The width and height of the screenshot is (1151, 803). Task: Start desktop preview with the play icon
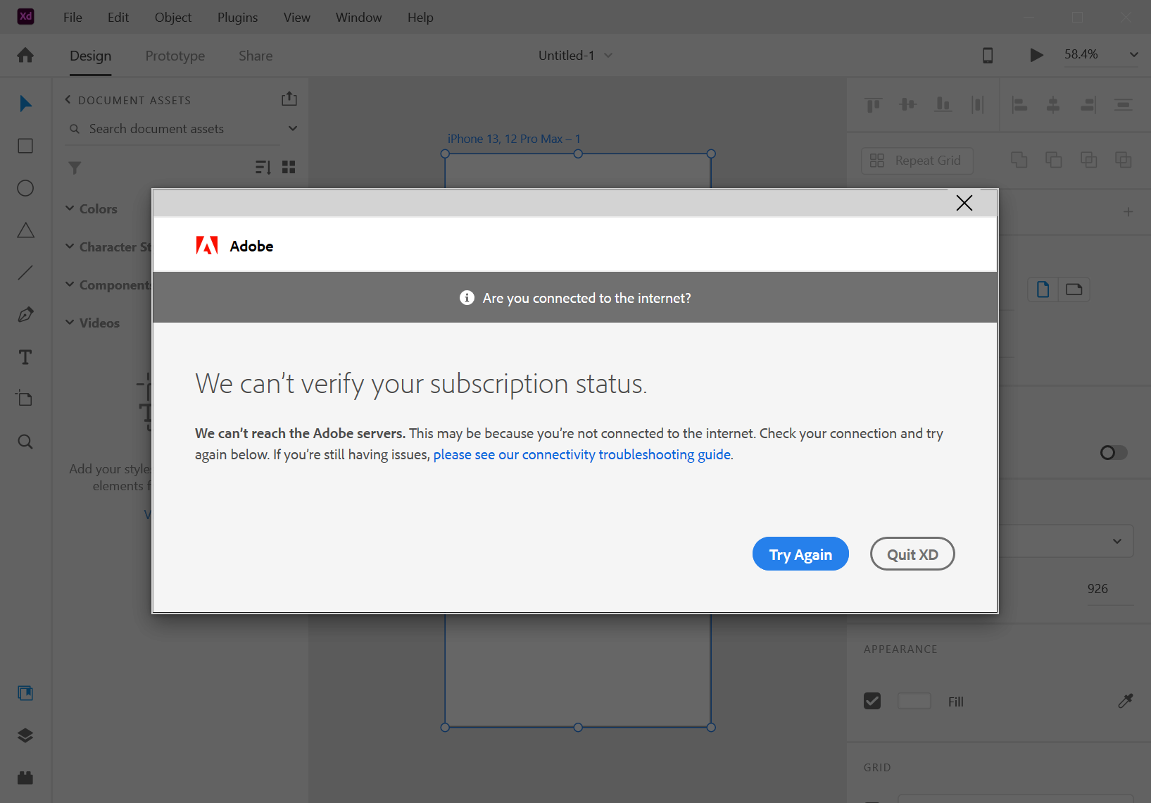click(1035, 54)
